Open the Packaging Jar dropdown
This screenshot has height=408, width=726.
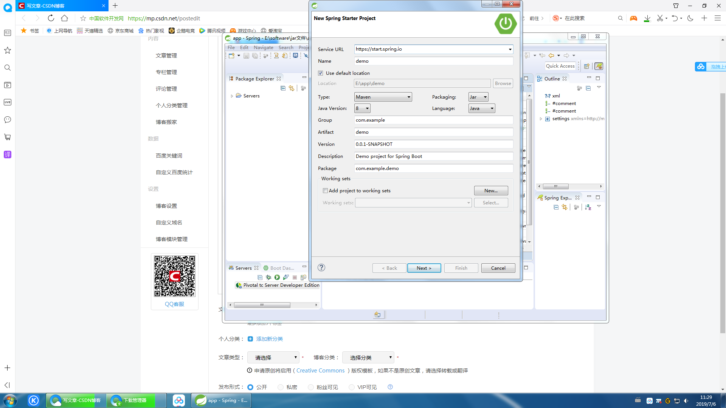click(x=478, y=97)
